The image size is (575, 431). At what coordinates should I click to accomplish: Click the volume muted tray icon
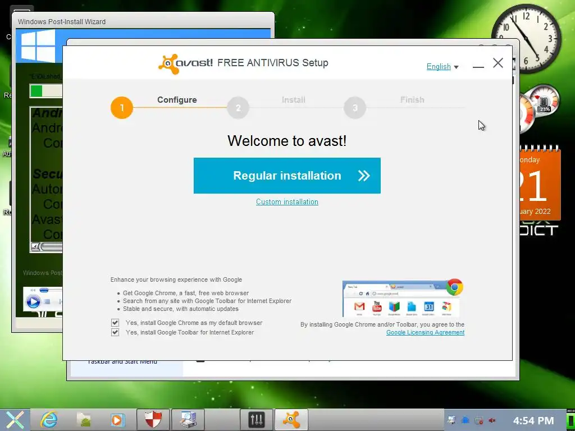[x=492, y=420]
